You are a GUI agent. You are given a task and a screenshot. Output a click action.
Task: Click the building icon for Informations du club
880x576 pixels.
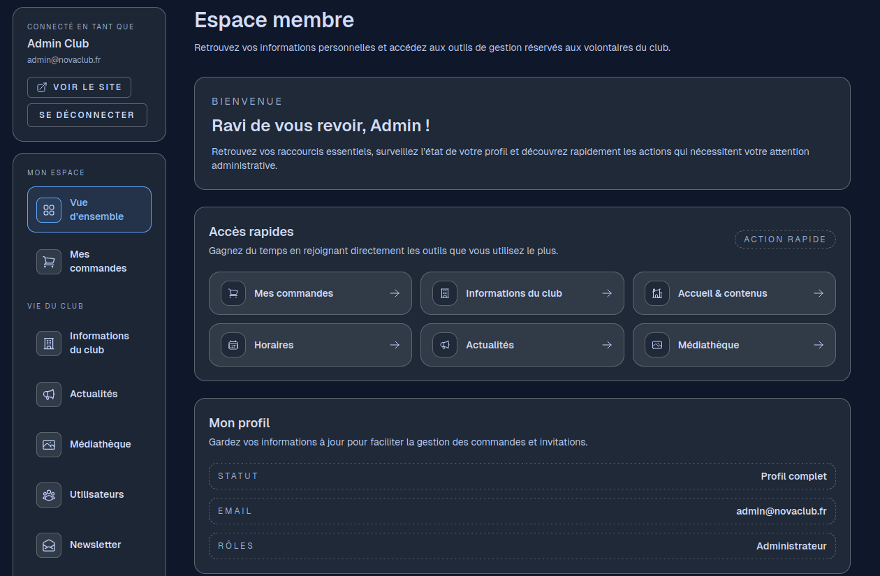[49, 343]
